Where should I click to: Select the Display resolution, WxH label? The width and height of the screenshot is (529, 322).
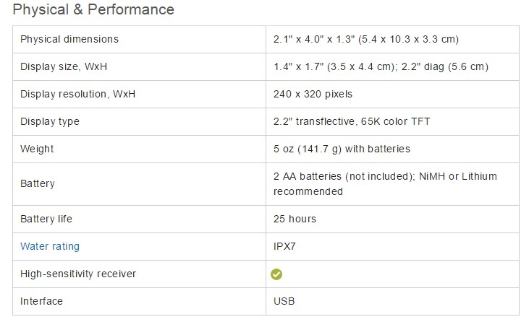click(78, 94)
